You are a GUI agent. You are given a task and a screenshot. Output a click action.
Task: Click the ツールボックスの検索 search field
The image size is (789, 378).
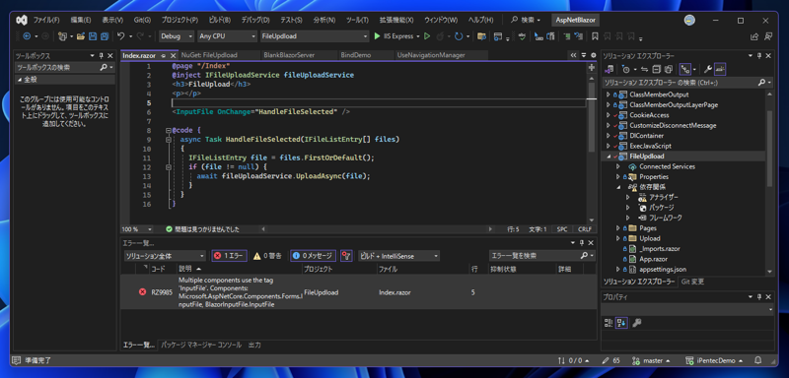[x=64, y=67]
